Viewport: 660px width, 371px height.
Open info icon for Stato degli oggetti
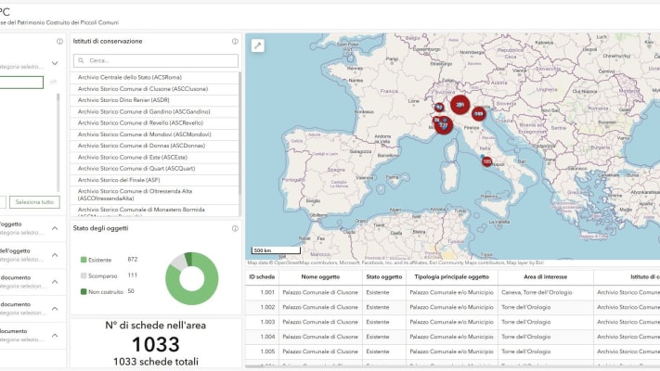(235, 228)
